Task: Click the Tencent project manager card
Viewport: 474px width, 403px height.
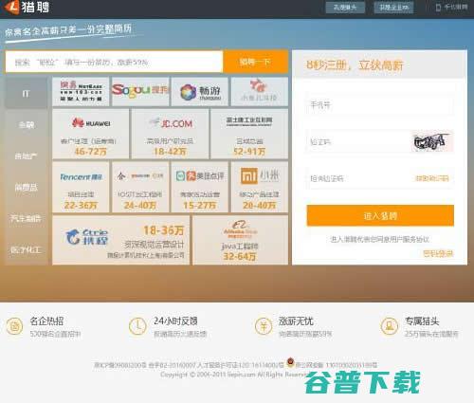Action: click(x=81, y=187)
